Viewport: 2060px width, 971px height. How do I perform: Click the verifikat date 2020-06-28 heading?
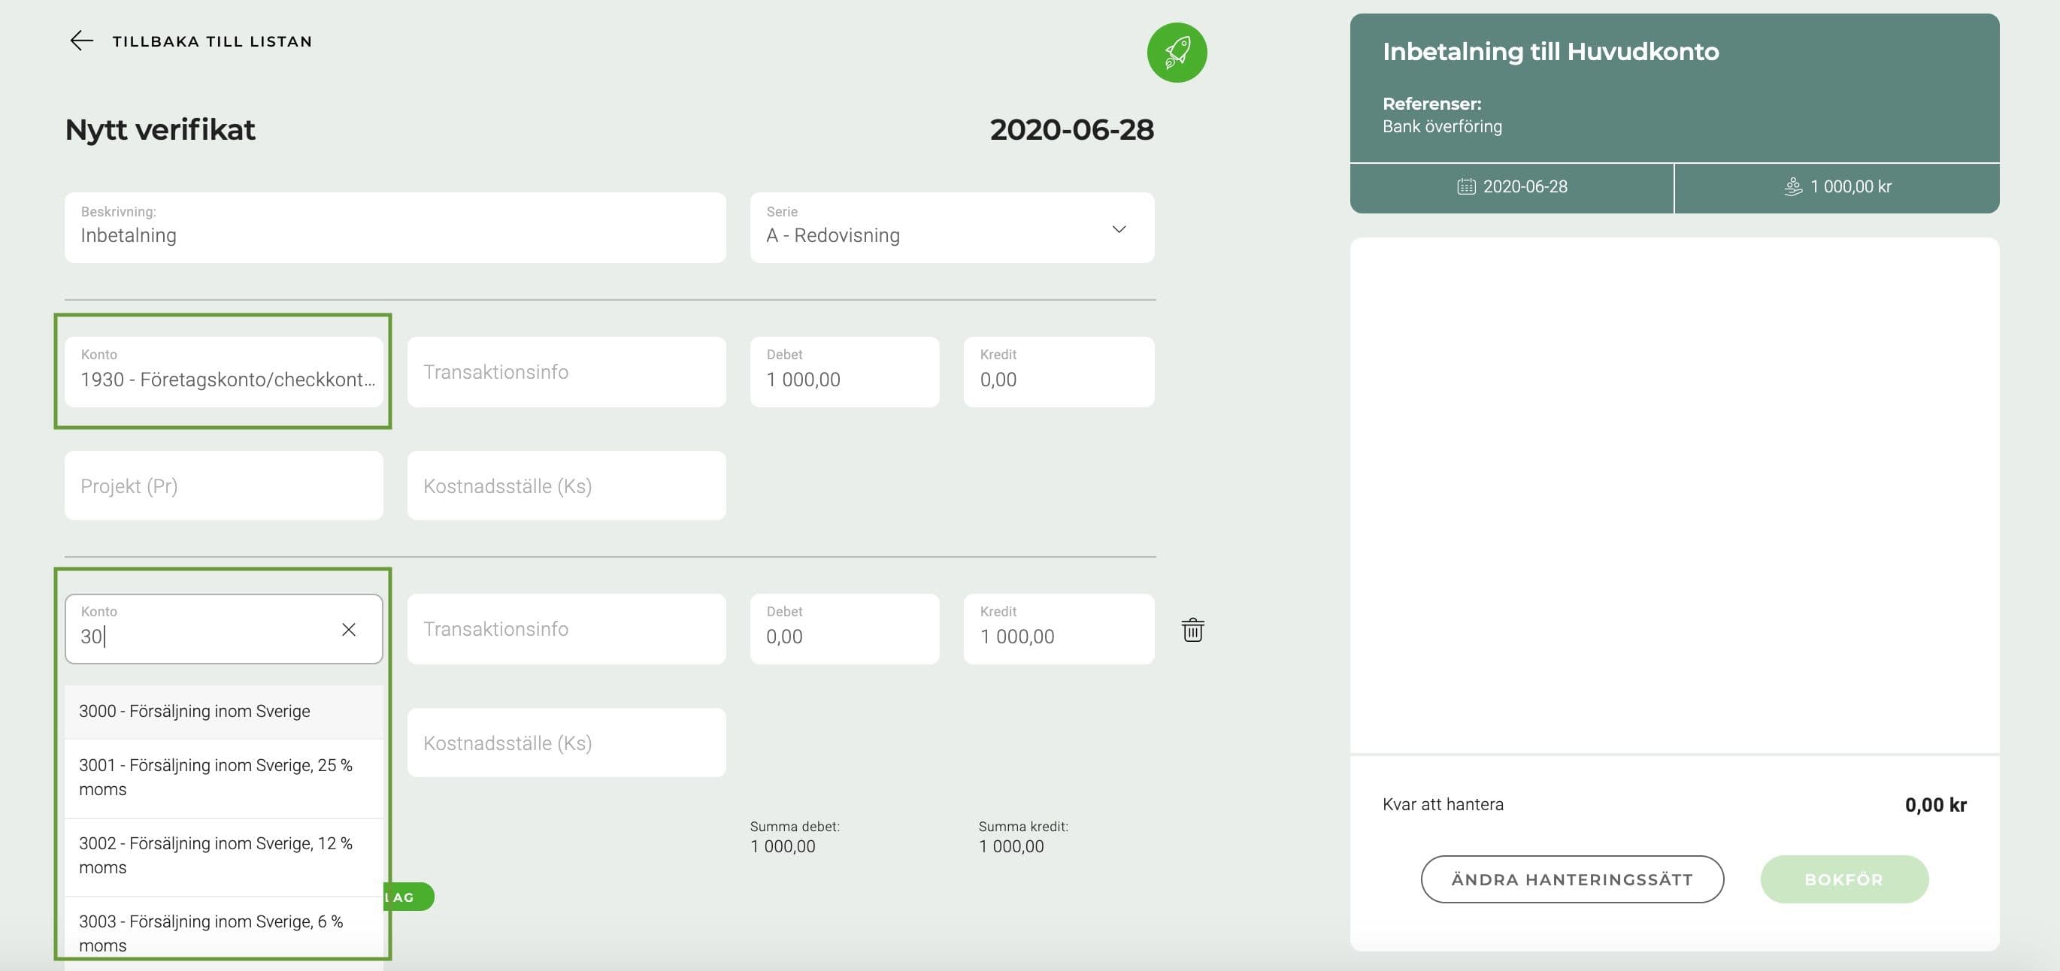click(1071, 129)
